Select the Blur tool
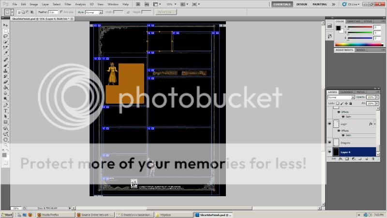Screen dimensions: 387x218 [5, 93]
